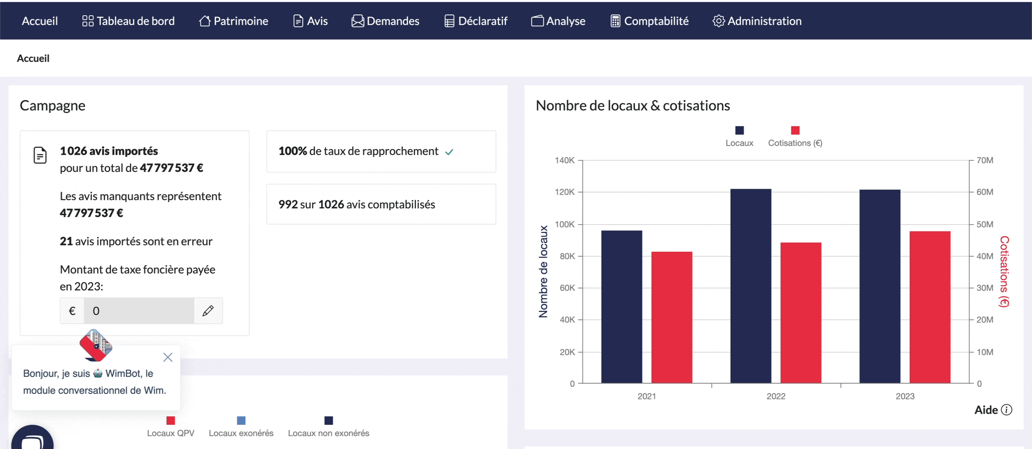This screenshot has height=449, width=1032.
Task: Click the Accueil breadcrumb
Action: pos(33,58)
